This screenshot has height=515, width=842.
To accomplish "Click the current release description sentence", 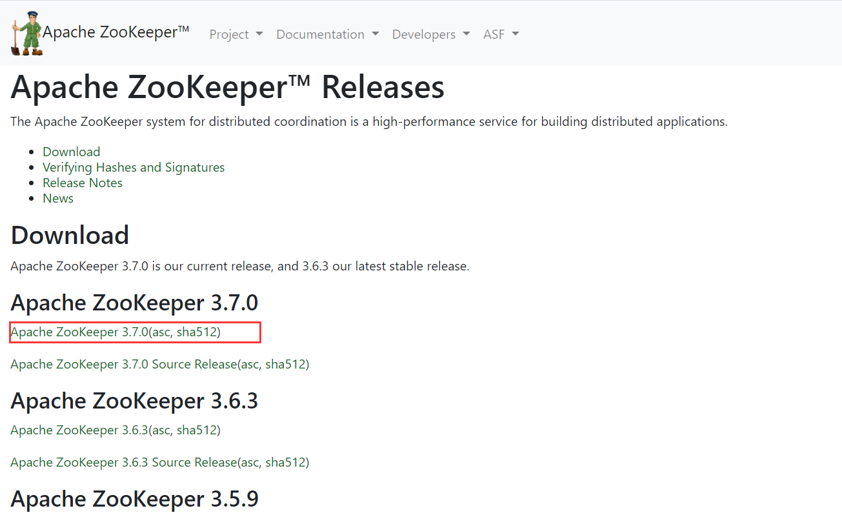I will click(240, 267).
